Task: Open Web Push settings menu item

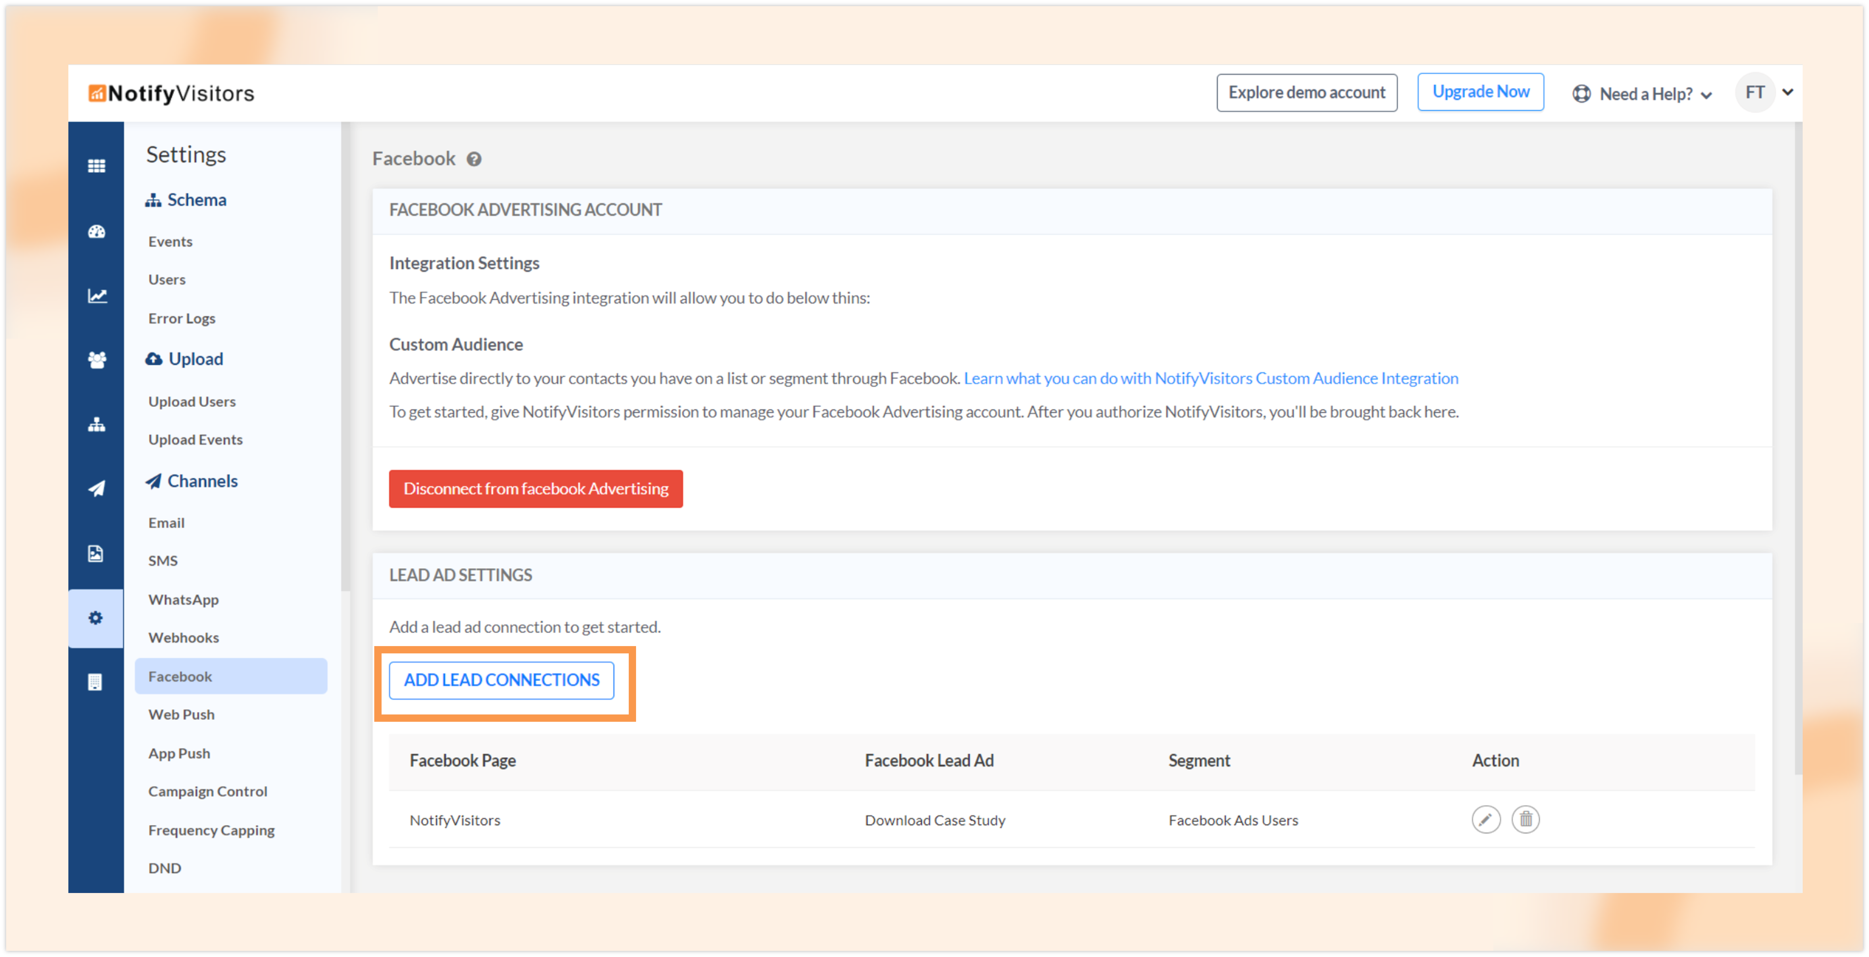Action: (181, 714)
